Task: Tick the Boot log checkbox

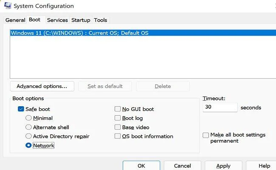Action: (x=118, y=118)
